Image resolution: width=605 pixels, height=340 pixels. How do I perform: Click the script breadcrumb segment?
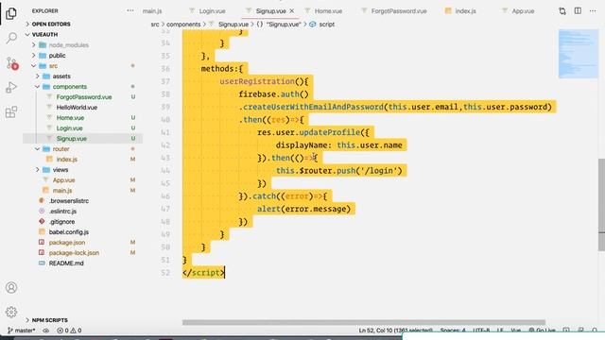tap(326, 25)
